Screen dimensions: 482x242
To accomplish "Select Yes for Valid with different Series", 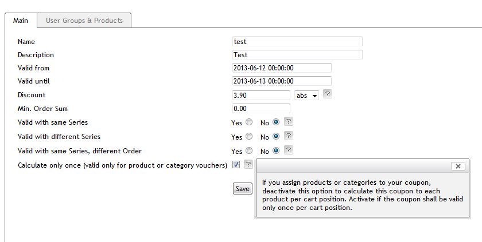I will pos(248,137).
